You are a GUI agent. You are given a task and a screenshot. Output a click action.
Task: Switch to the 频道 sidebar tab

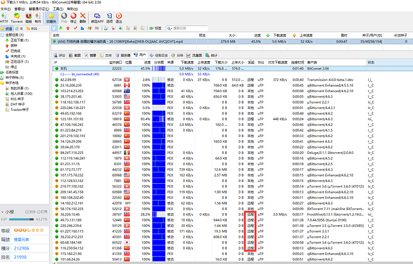[7, 29]
